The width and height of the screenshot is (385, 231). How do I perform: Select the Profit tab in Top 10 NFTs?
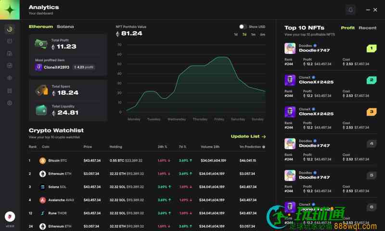coord(347,28)
